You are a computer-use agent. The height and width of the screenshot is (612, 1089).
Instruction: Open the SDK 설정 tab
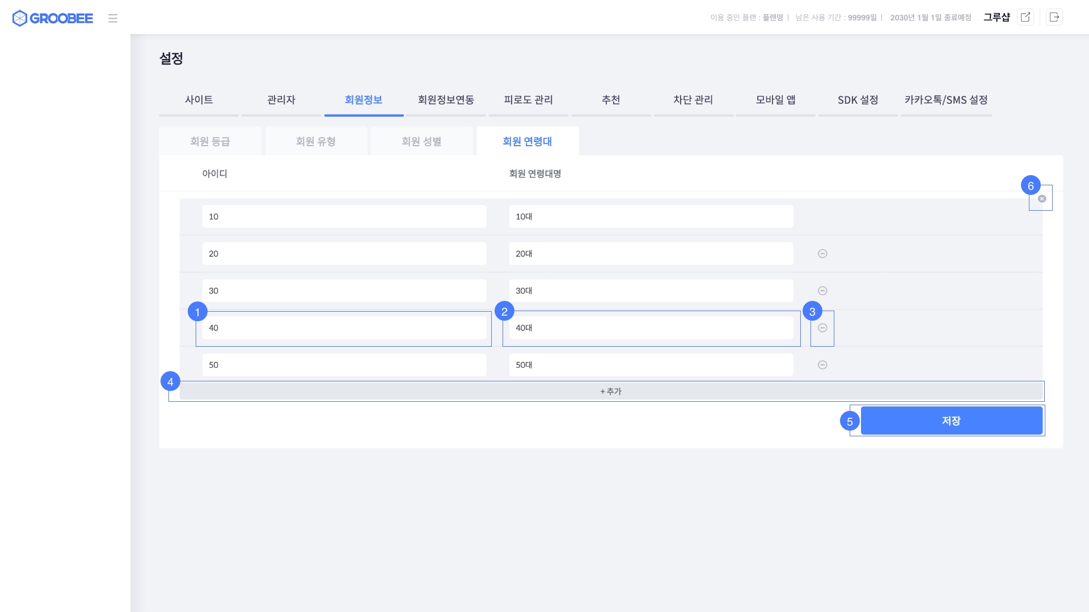coord(858,100)
